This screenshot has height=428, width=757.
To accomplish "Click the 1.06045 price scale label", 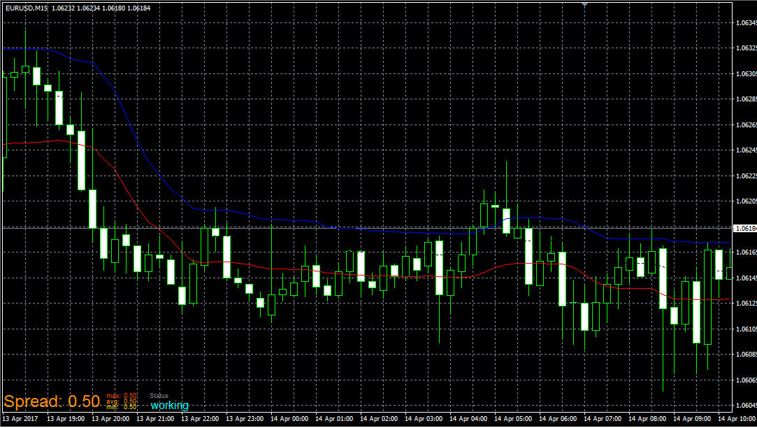I will click(746, 406).
